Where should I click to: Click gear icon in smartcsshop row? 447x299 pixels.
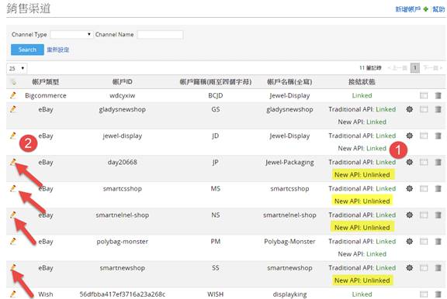[410, 188]
